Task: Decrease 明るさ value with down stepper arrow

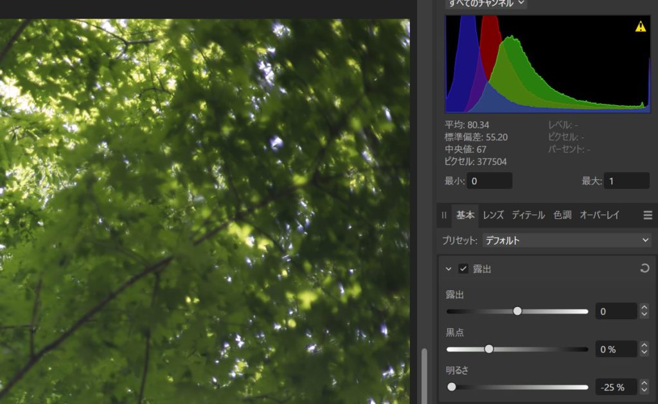Action: pyautogui.click(x=644, y=390)
